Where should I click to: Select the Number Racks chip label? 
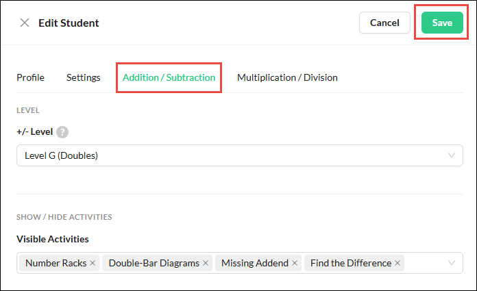(56, 263)
